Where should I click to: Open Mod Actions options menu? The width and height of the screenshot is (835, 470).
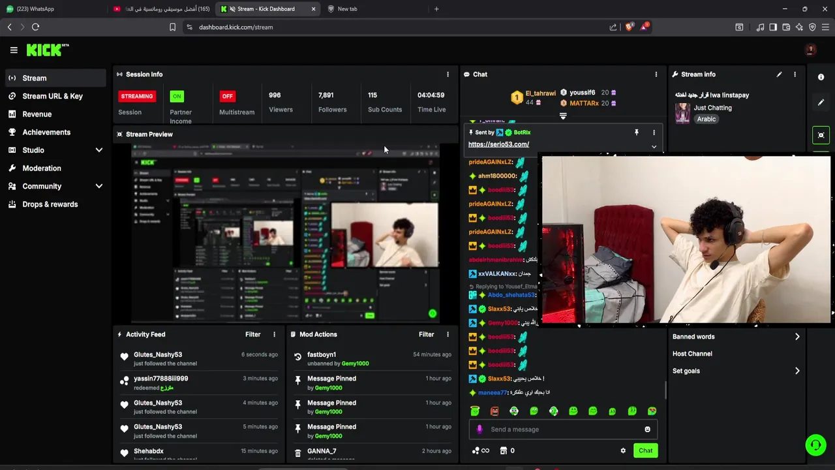(448, 334)
